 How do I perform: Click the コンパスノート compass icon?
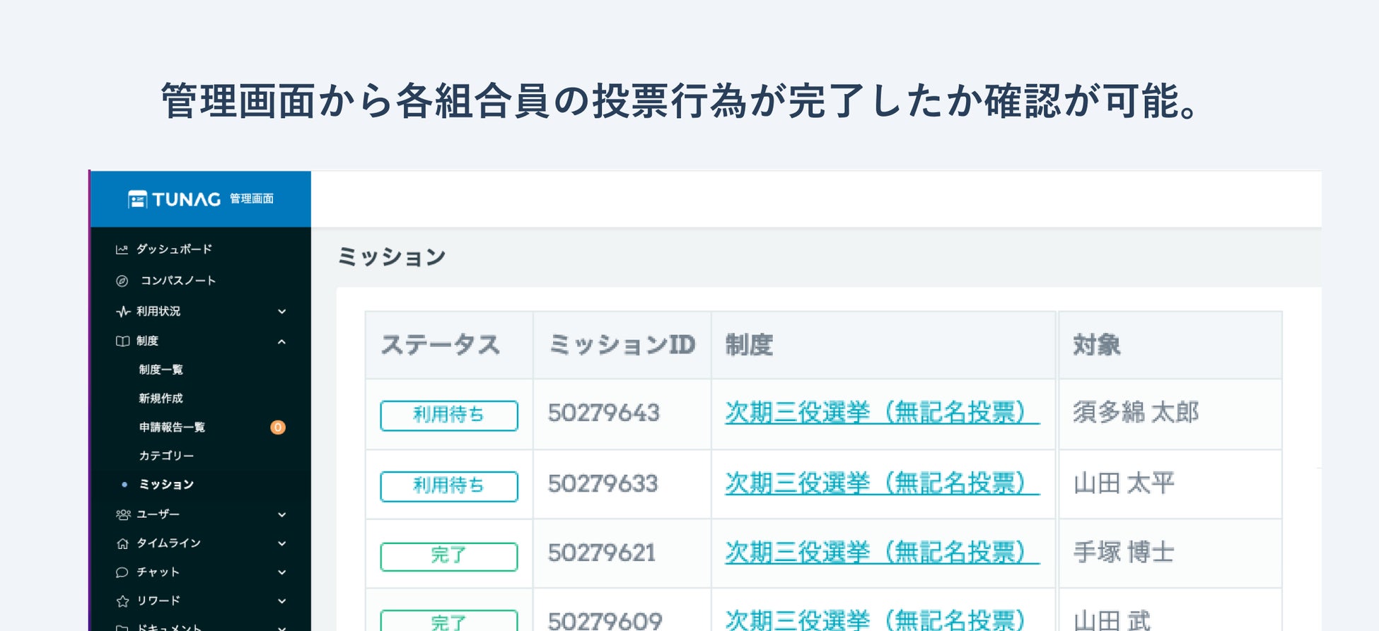point(122,281)
